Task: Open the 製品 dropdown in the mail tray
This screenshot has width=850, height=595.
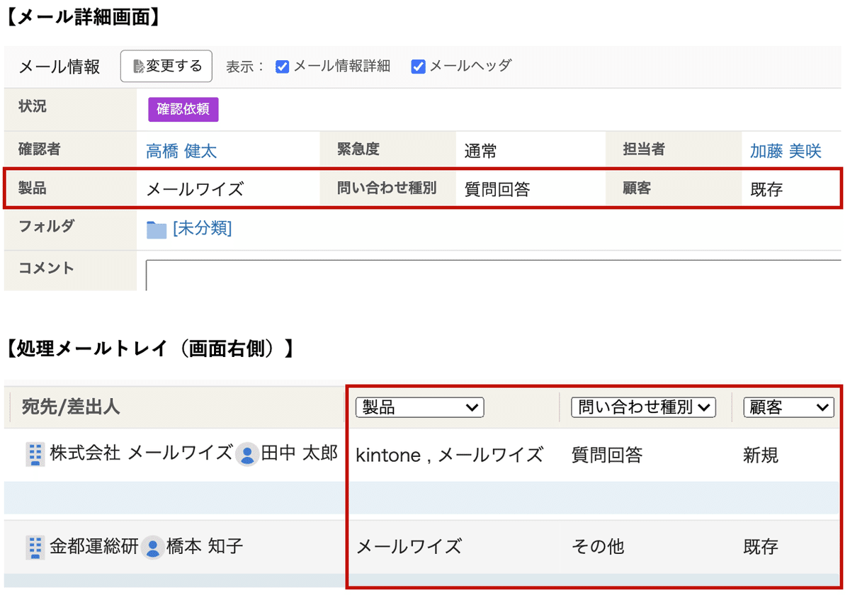Action: tap(419, 407)
